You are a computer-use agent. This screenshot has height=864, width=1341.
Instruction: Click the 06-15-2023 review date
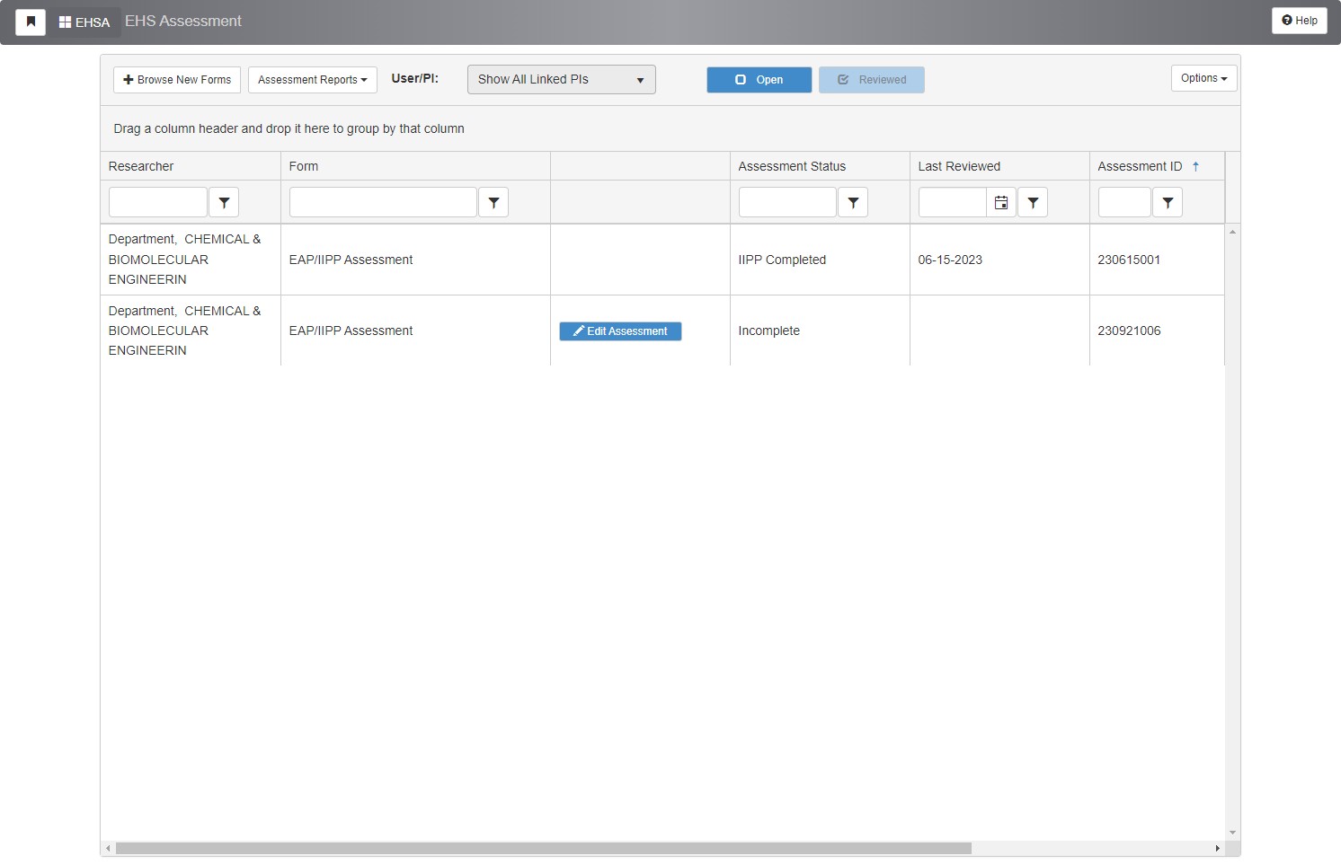[950, 260]
